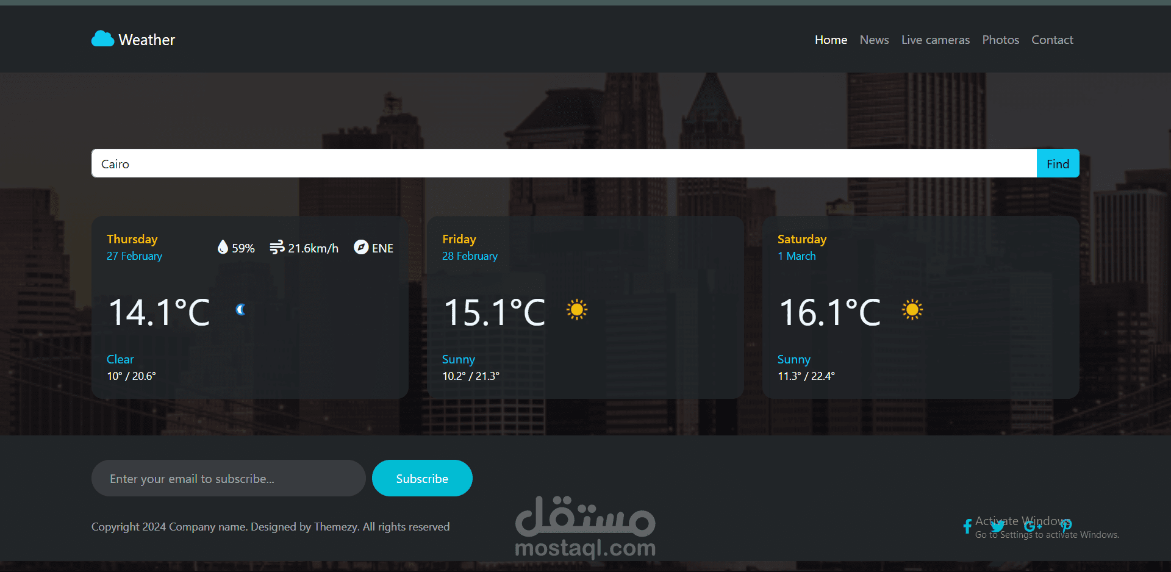Focus the Cairo city search field
1171x572 pixels.
tap(564, 163)
